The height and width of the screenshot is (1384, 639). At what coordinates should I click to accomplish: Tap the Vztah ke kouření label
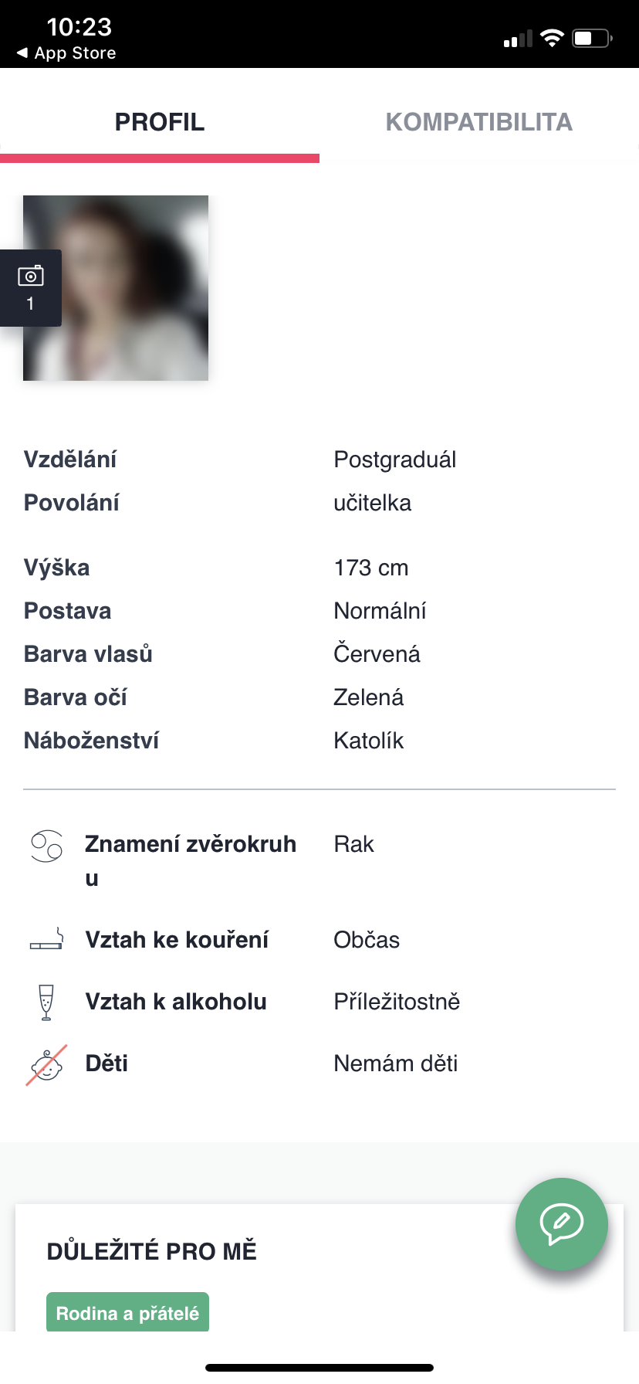177,940
